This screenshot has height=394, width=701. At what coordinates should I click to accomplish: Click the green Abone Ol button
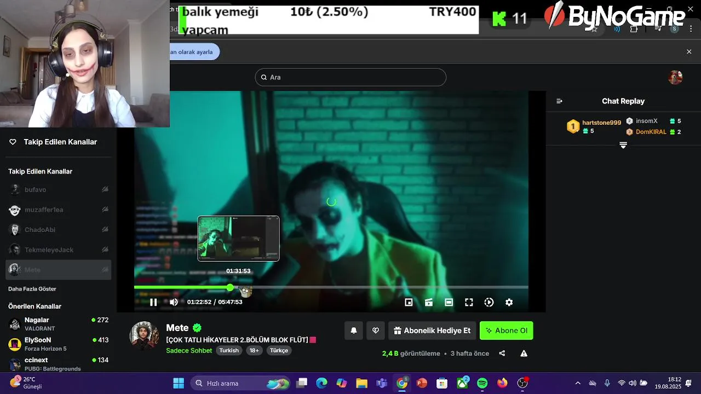tap(507, 331)
